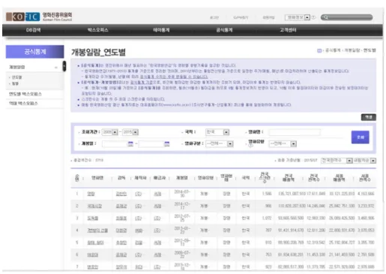
Task: Select 연도별 박스오피스 in the sidebar
Action: point(25,94)
